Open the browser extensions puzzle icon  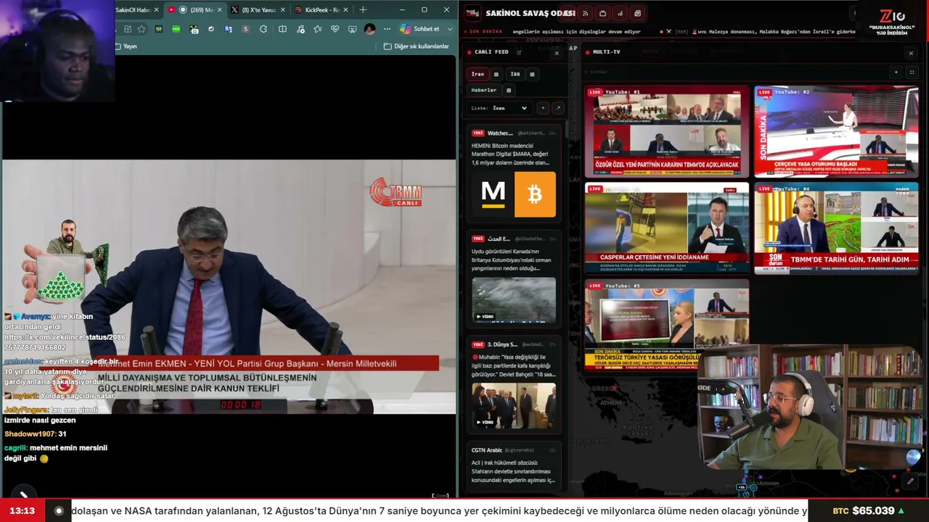point(263,29)
